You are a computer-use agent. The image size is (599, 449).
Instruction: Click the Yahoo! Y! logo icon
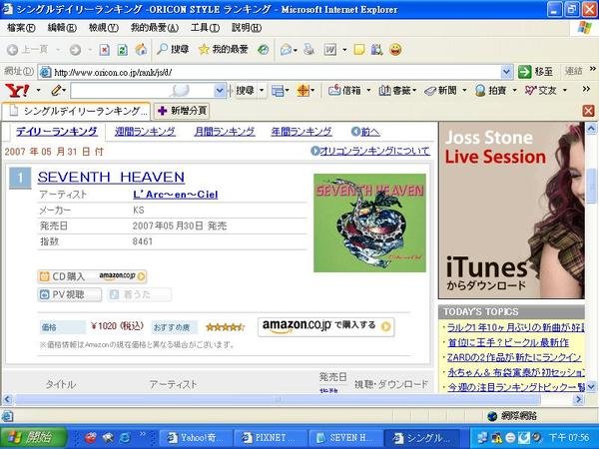17,91
